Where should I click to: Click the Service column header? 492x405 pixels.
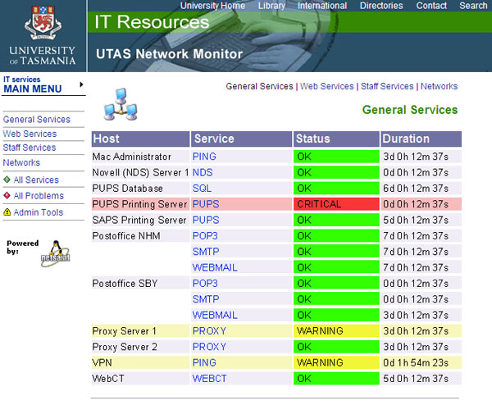tap(242, 139)
